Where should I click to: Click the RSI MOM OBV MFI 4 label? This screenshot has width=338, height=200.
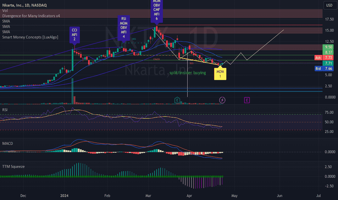(x=124, y=28)
